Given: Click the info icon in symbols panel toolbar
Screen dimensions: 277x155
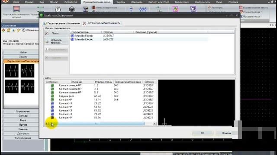Looking at the screenshot, I should (13, 30).
